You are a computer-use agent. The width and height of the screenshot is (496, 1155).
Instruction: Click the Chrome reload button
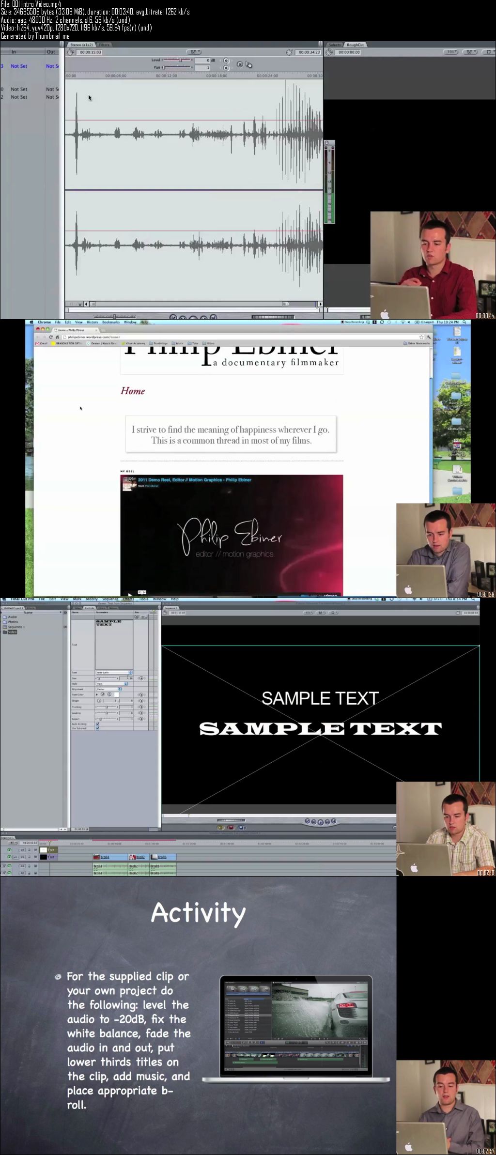click(x=51, y=337)
